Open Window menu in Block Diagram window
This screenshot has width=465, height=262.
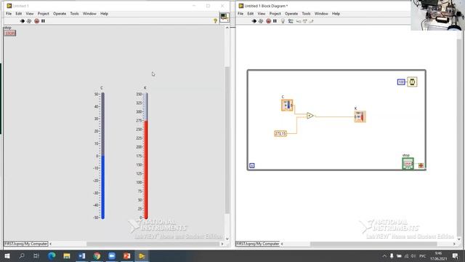pyautogui.click(x=321, y=14)
